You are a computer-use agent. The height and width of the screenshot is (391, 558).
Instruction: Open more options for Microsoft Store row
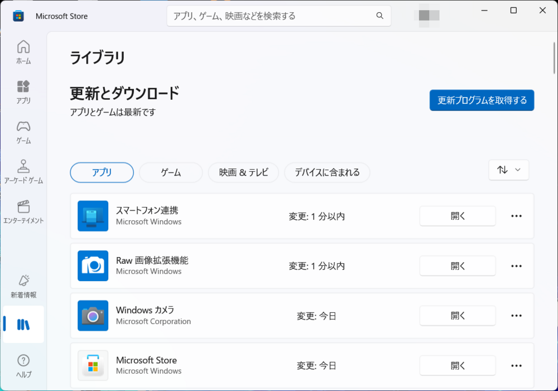[x=516, y=365]
